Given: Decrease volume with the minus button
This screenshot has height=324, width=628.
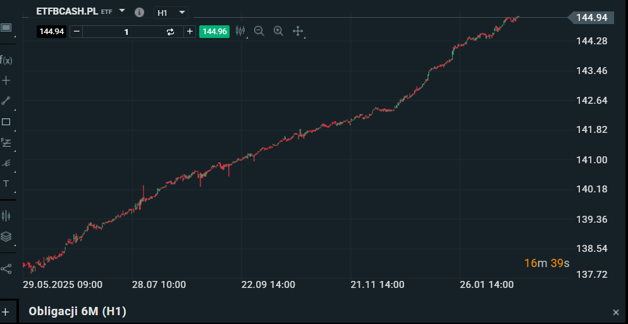Looking at the screenshot, I should [77, 32].
